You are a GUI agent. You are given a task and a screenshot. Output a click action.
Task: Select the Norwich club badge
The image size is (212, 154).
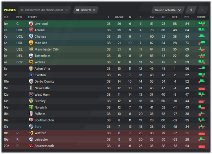coord(31,107)
